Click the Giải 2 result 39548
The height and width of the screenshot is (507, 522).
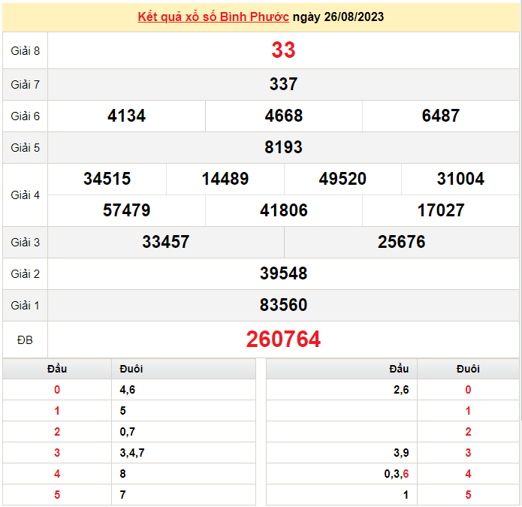283,273
